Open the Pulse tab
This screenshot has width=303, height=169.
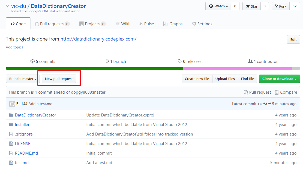coord(146,24)
